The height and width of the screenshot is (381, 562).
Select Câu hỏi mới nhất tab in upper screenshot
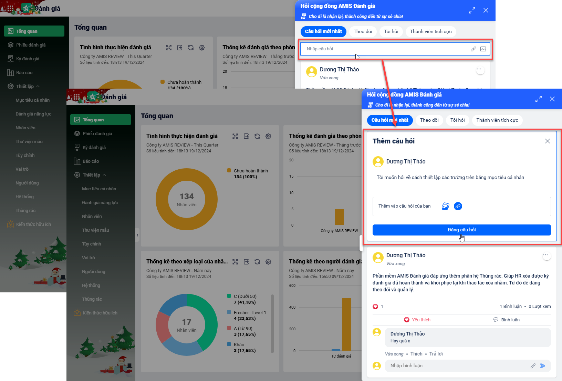pyautogui.click(x=323, y=31)
